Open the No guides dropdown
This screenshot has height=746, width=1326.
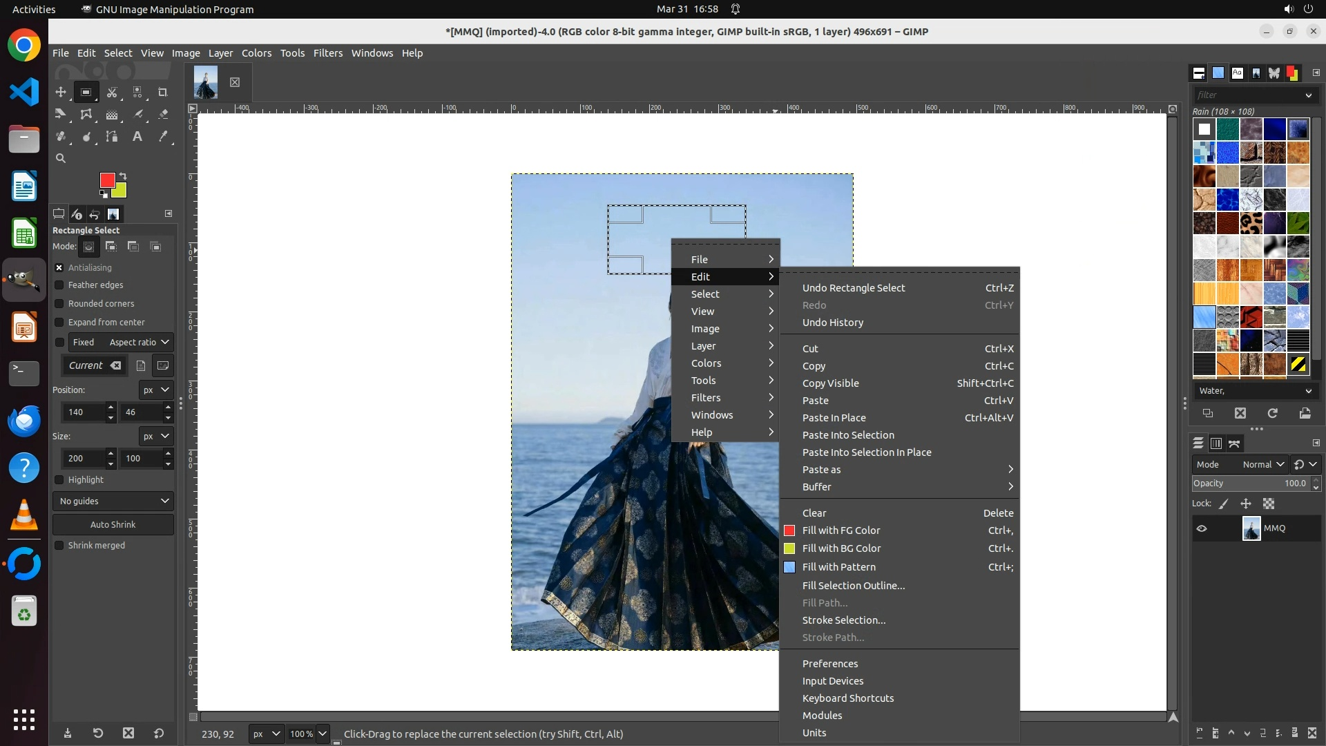coord(113,501)
